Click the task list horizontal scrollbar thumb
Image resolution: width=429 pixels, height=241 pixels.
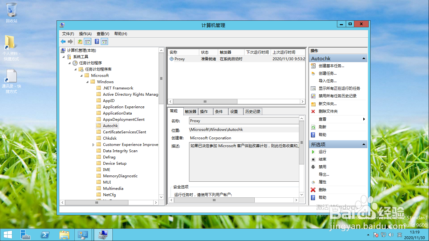click(x=205, y=101)
